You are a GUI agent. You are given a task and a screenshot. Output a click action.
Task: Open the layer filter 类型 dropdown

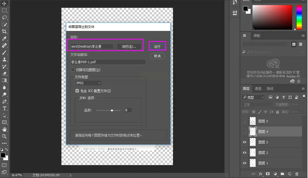pos(253,97)
